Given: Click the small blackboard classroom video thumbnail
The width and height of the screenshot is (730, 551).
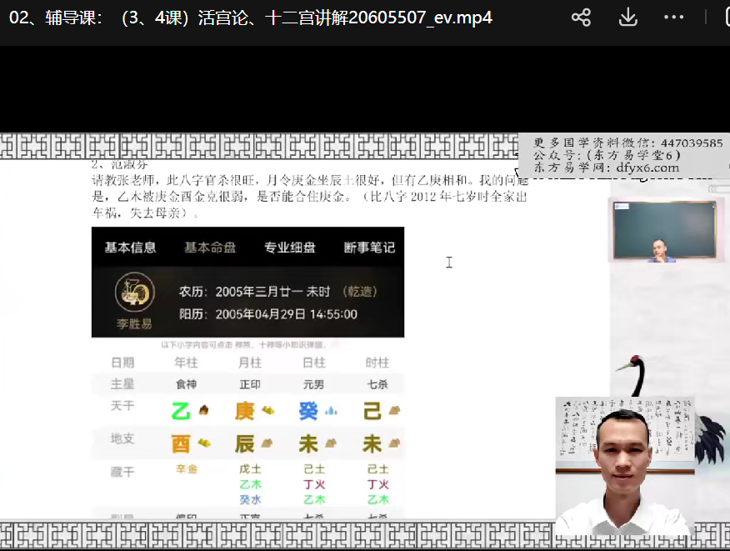Looking at the screenshot, I should [x=664, y=231].
